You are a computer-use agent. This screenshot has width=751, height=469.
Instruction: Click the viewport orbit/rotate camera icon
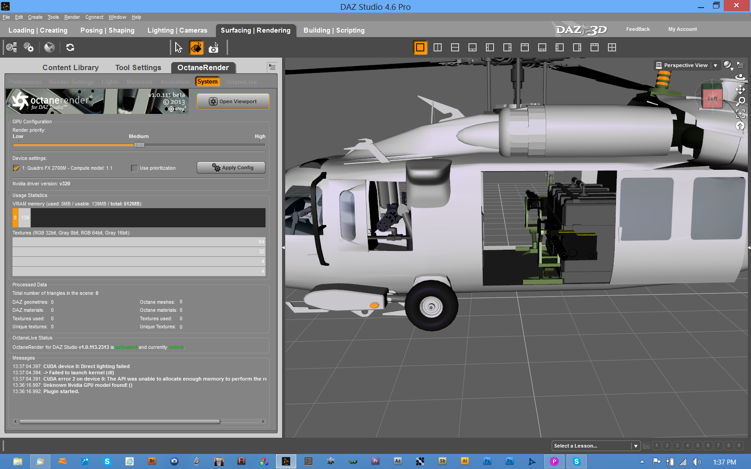pyautogui.click(x=740, y=77)
